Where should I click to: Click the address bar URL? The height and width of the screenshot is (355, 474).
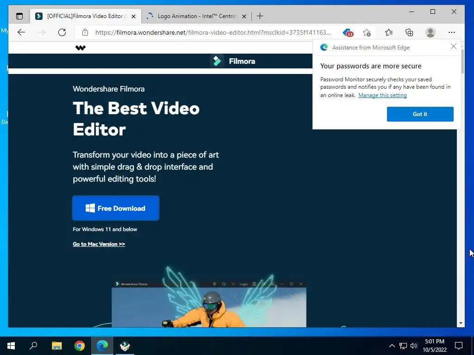pyautogui.click(x=213, y=32)
